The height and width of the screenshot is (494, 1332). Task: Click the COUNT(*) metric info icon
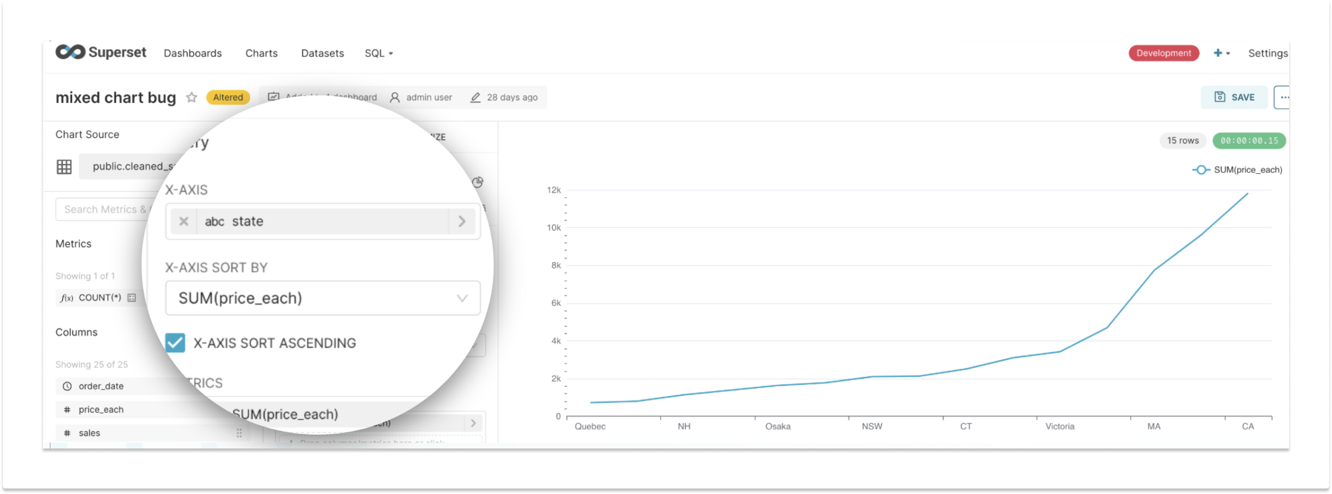tap(132, 298)
